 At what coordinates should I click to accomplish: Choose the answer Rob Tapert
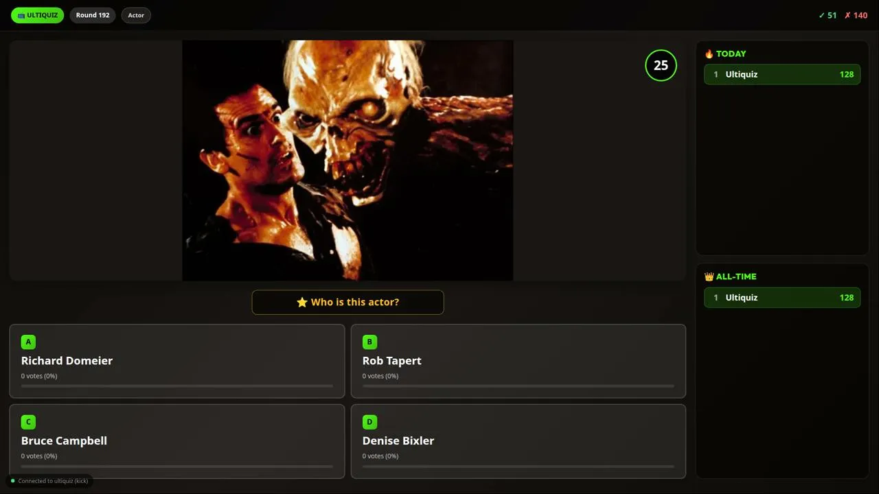tap(518, 361)
